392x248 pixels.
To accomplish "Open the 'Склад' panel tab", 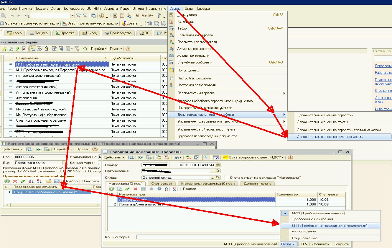I will tap(90, 33).
